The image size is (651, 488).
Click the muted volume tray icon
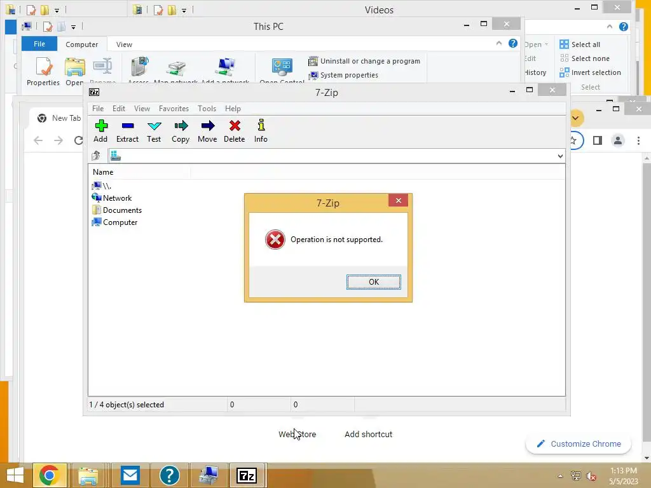coord(591,476)
